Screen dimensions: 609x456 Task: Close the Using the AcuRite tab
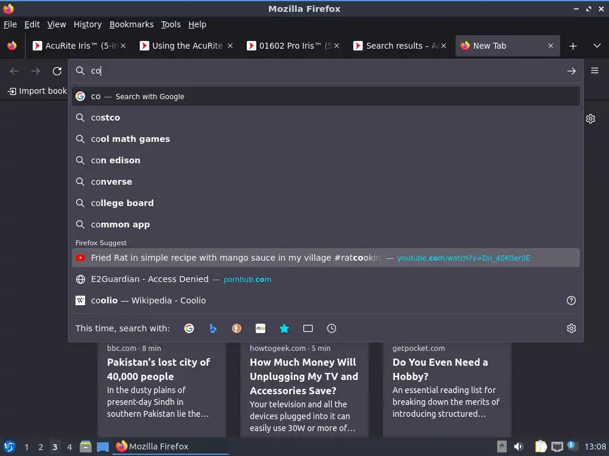pos(230,46)
